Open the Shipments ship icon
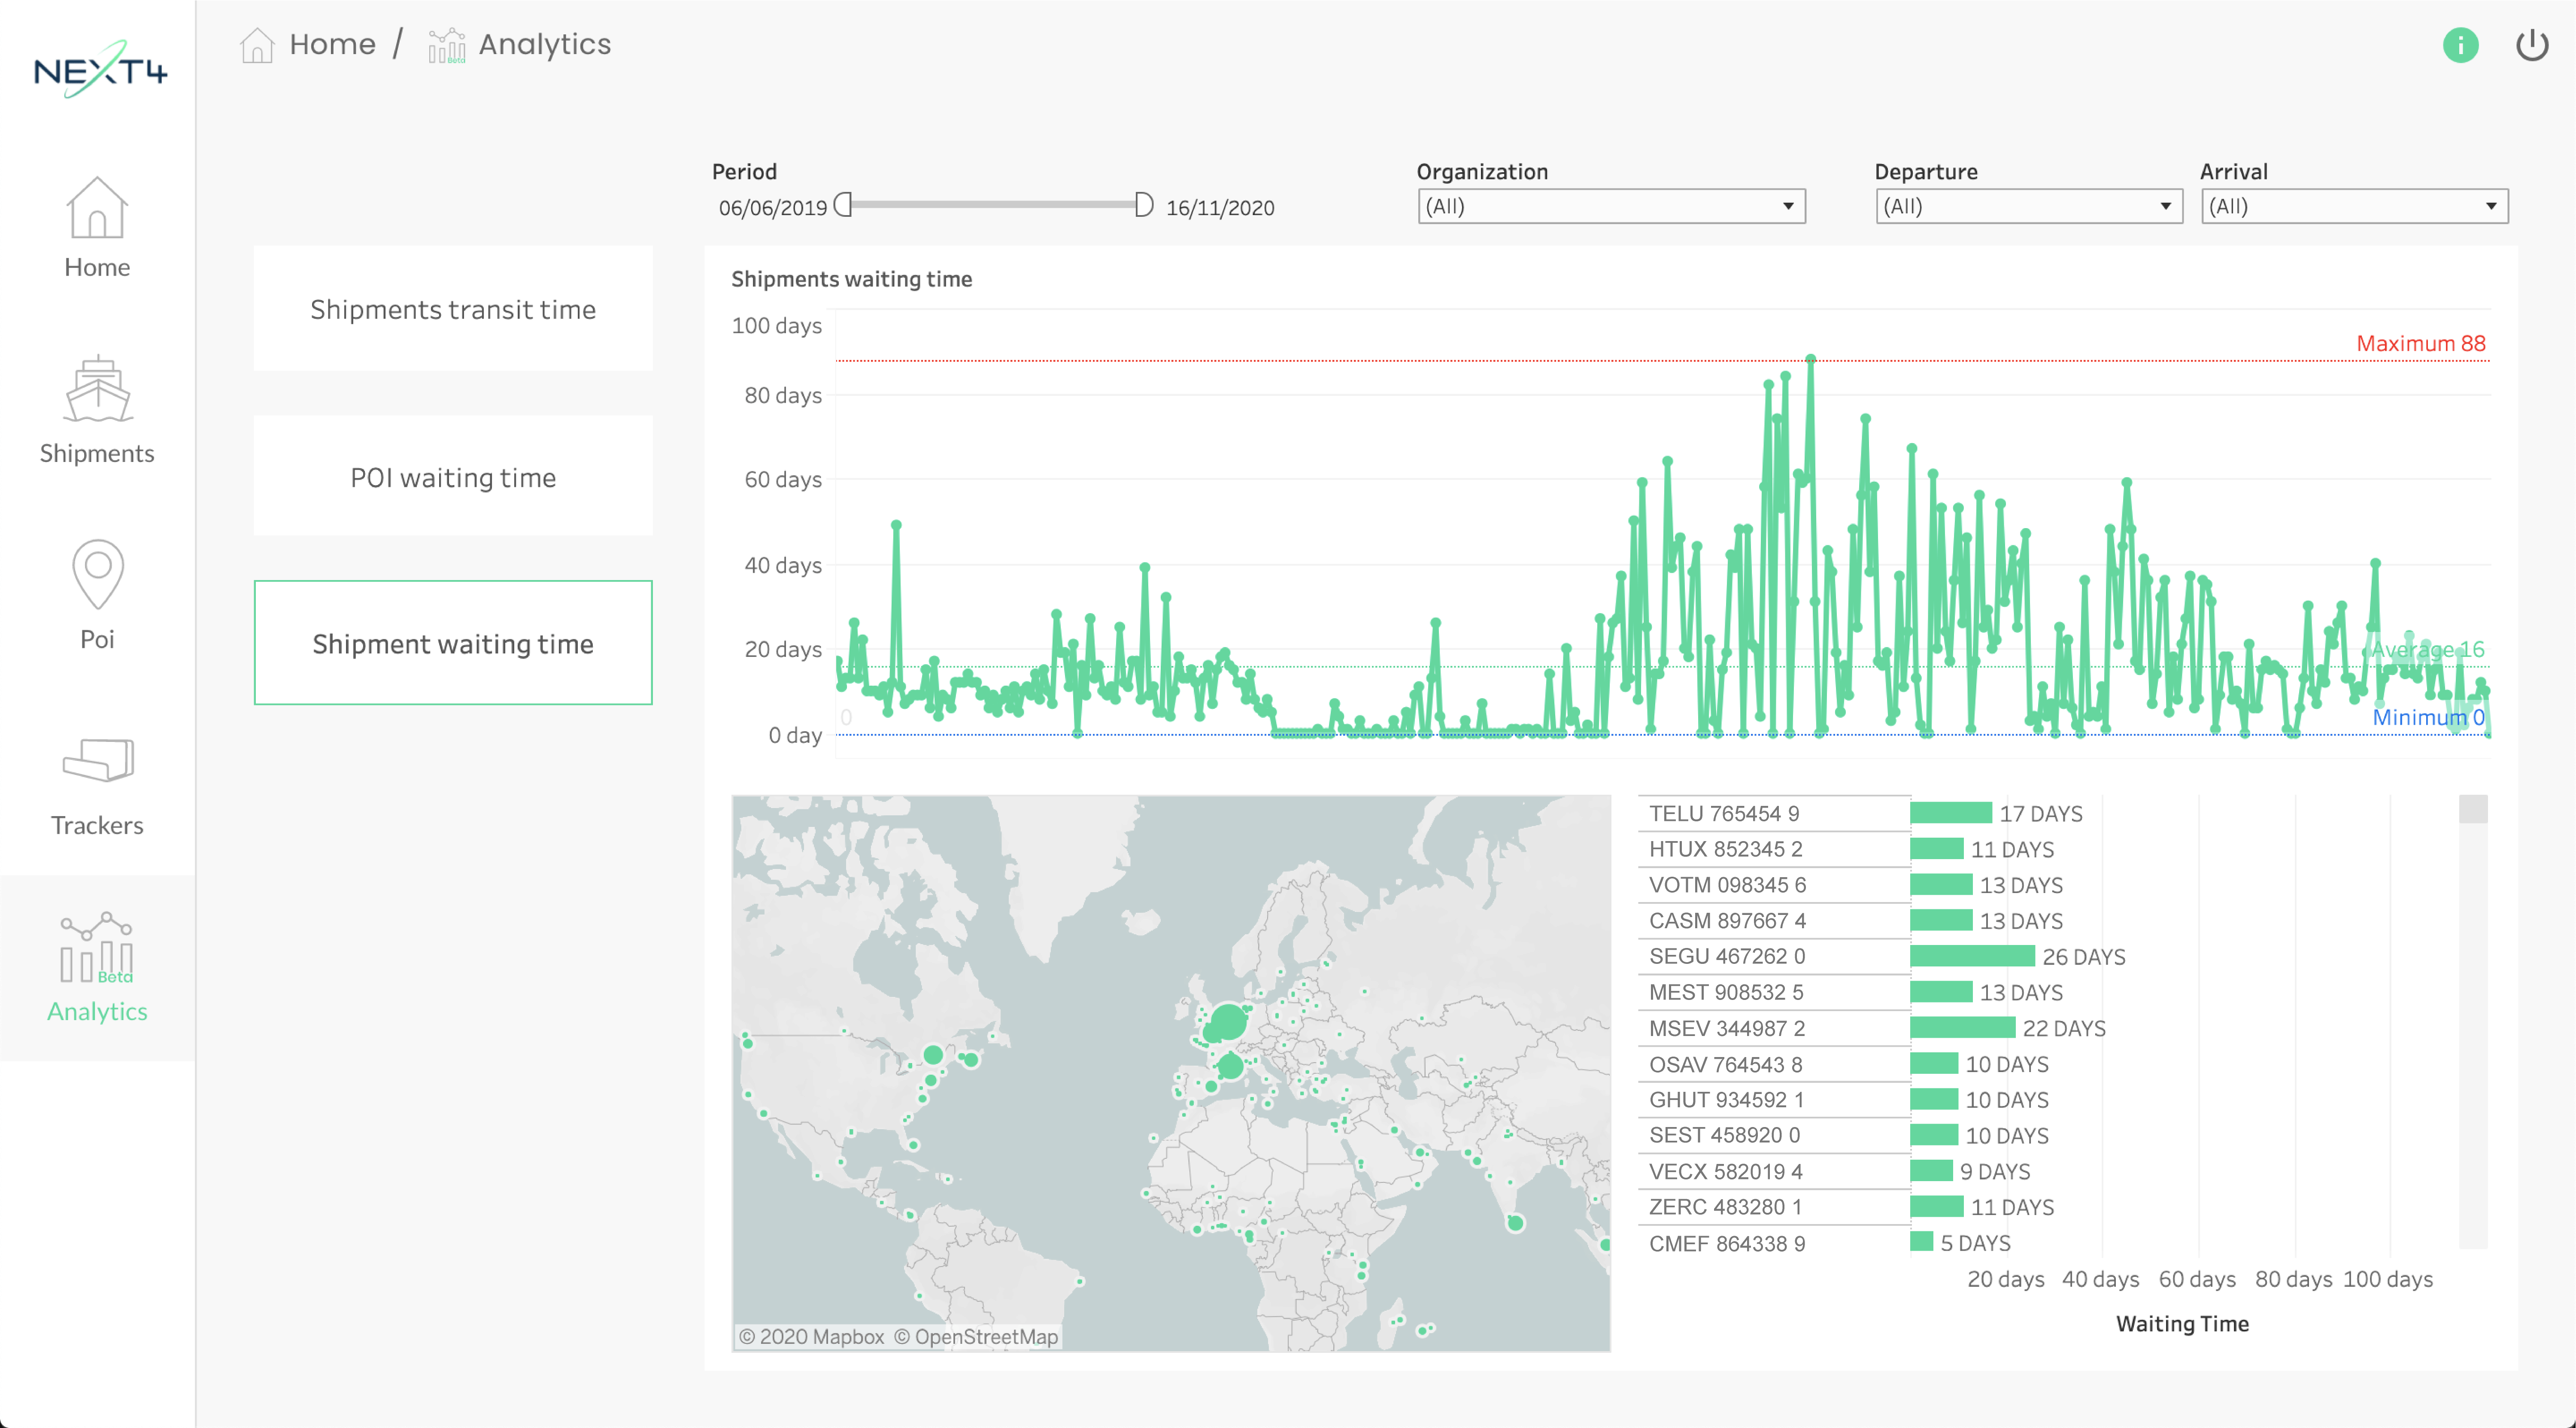The height and width of the screenshot is (1428, 2576). click(97, 389)
